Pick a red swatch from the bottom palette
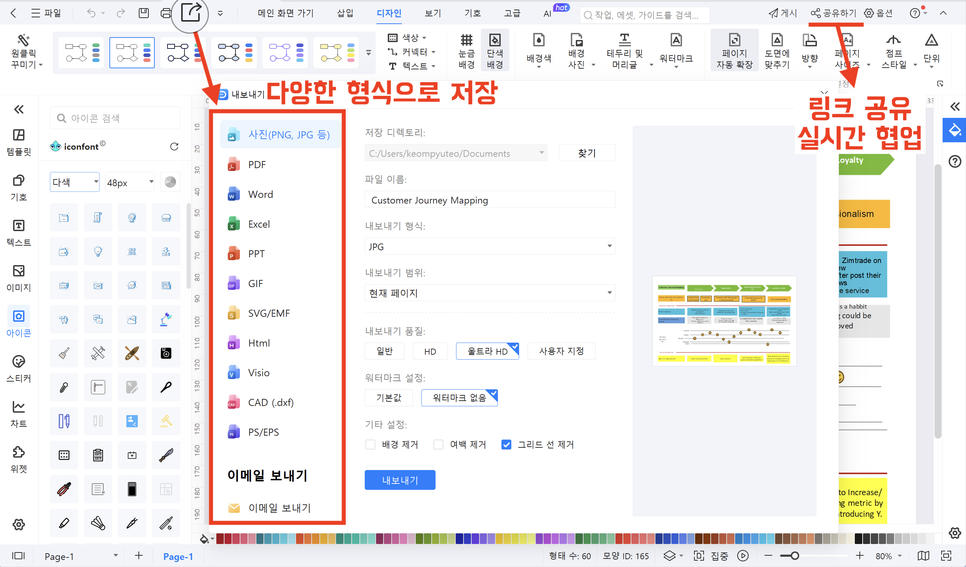The width and height of the screenshot is (966, 567). coord(220,539)
